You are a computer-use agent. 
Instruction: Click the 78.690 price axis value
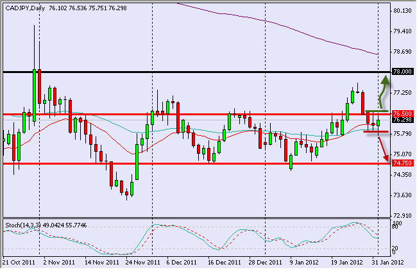[x=402, y=51]
